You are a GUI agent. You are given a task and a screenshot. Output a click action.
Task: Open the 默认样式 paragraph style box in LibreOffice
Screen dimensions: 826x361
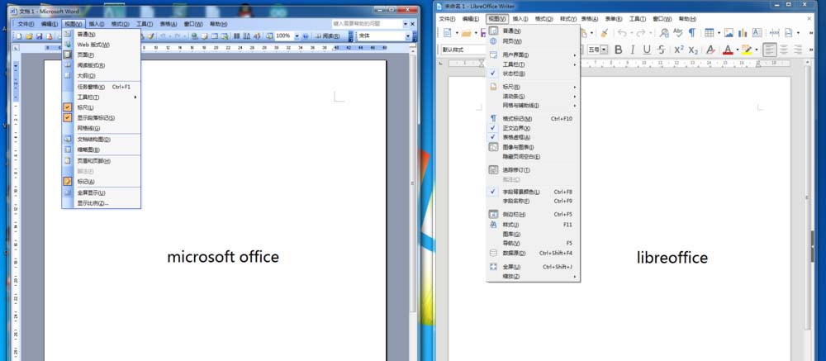click(x=463, y=50)
